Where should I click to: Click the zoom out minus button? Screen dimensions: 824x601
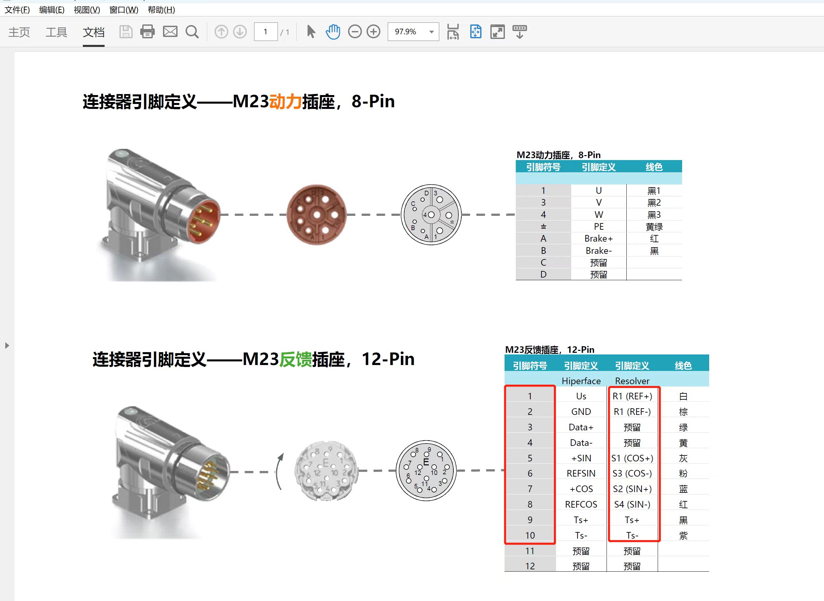pos(355,32)
